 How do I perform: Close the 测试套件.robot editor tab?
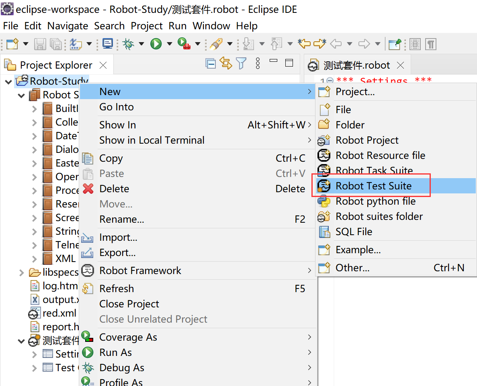tap(401, 65)
